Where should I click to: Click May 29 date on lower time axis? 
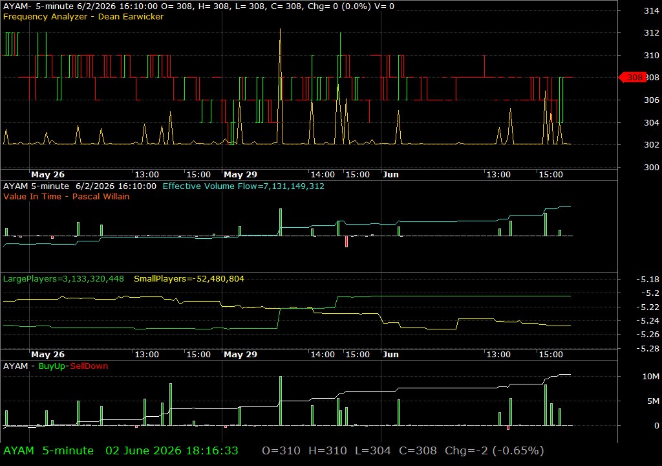[240, 355]
